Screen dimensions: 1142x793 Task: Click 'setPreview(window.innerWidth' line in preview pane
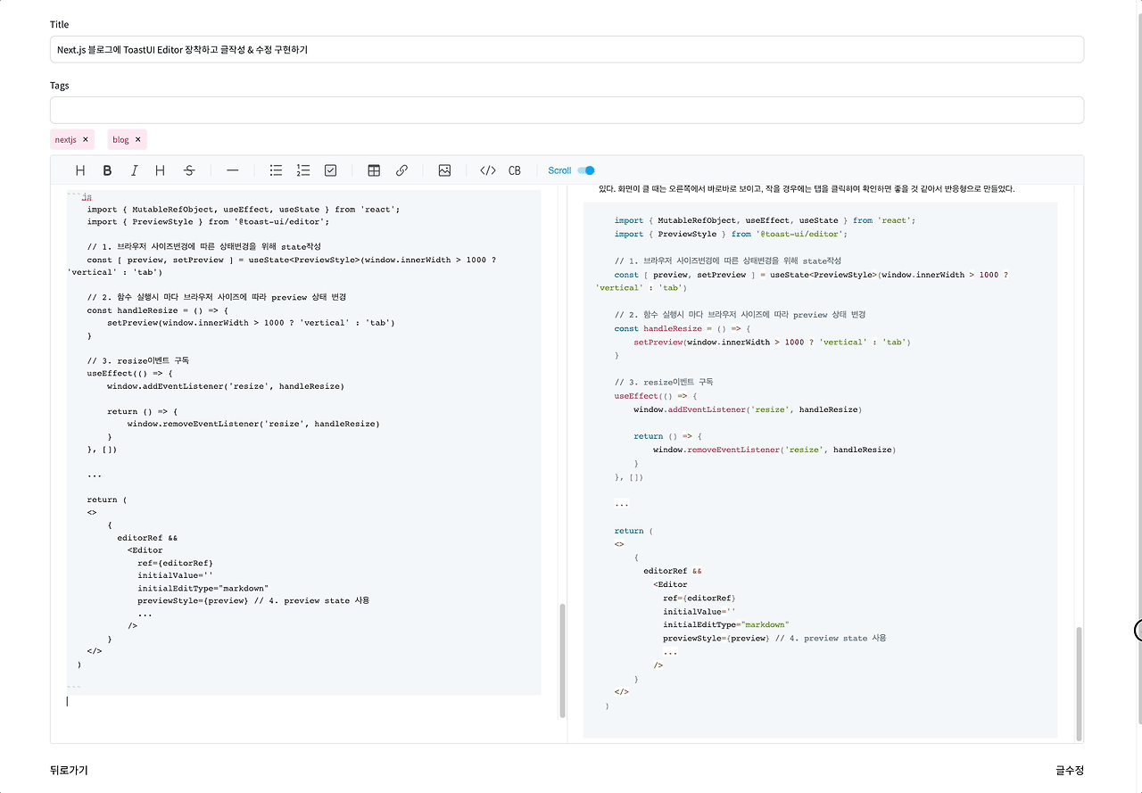(772, 342)
